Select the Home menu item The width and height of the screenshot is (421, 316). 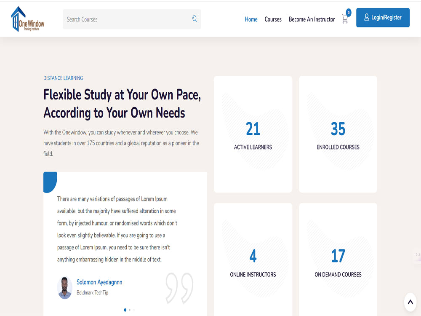point(251,19)
